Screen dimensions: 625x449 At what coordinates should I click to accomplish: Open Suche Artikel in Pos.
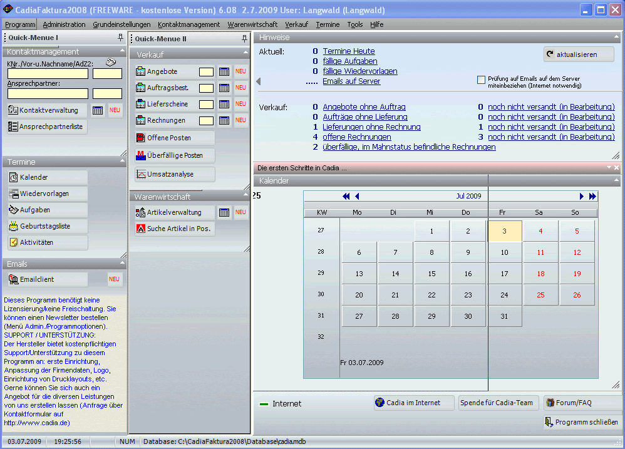(x=175, y=229)
